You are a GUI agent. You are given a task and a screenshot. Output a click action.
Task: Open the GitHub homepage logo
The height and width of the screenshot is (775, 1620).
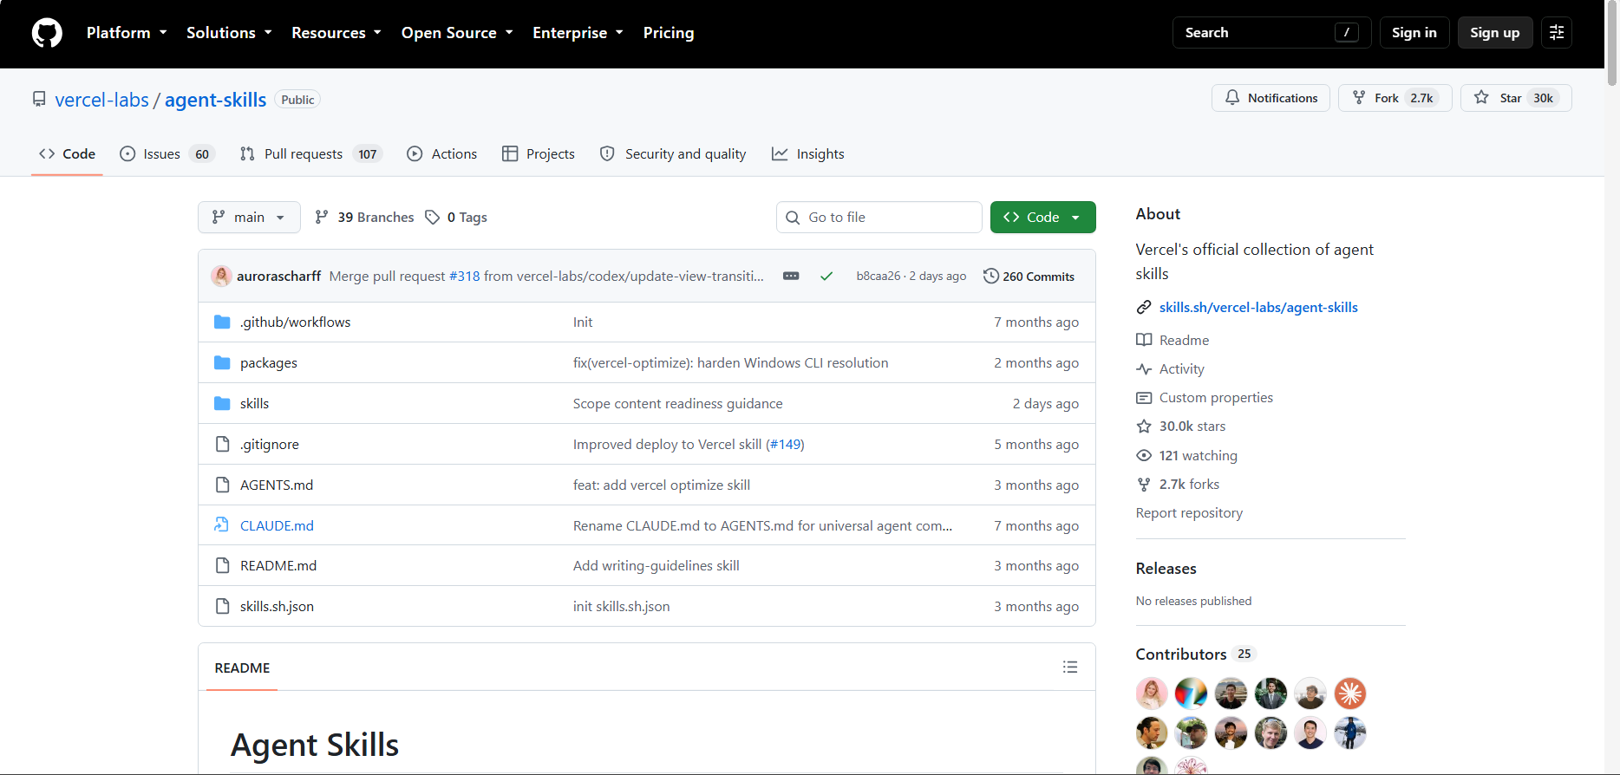point(47,33)
